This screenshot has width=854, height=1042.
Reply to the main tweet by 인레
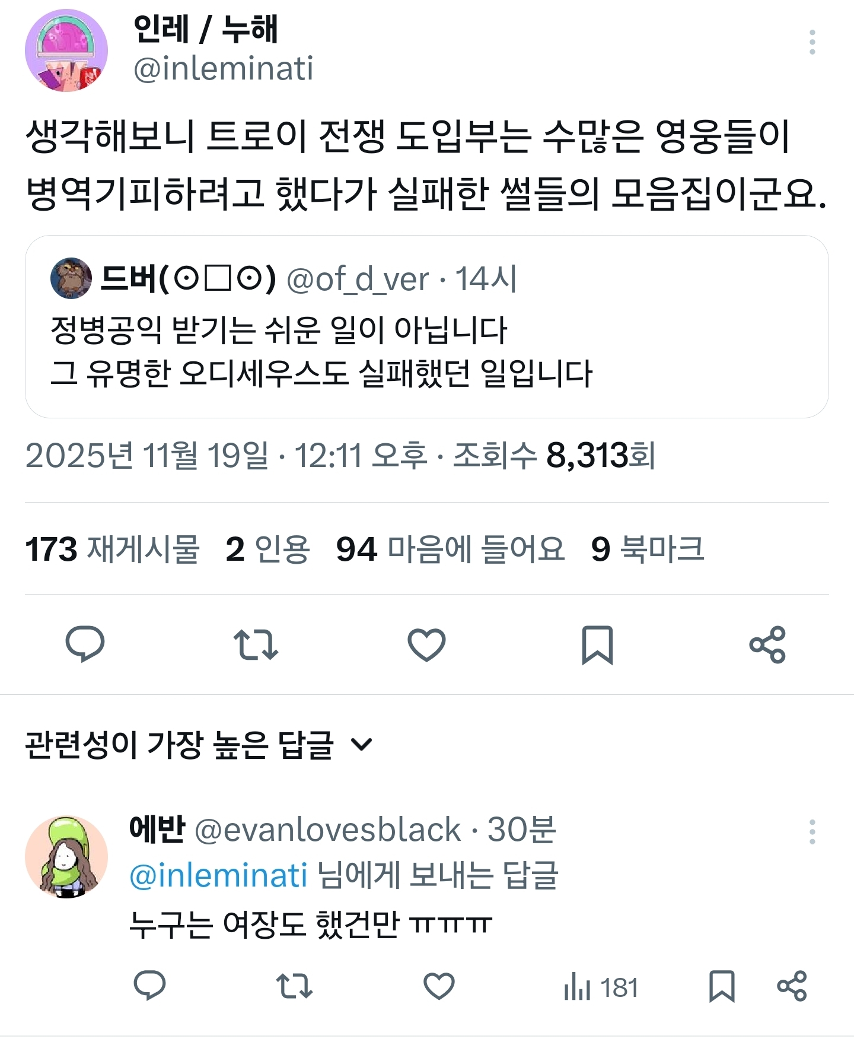[85, 644]
